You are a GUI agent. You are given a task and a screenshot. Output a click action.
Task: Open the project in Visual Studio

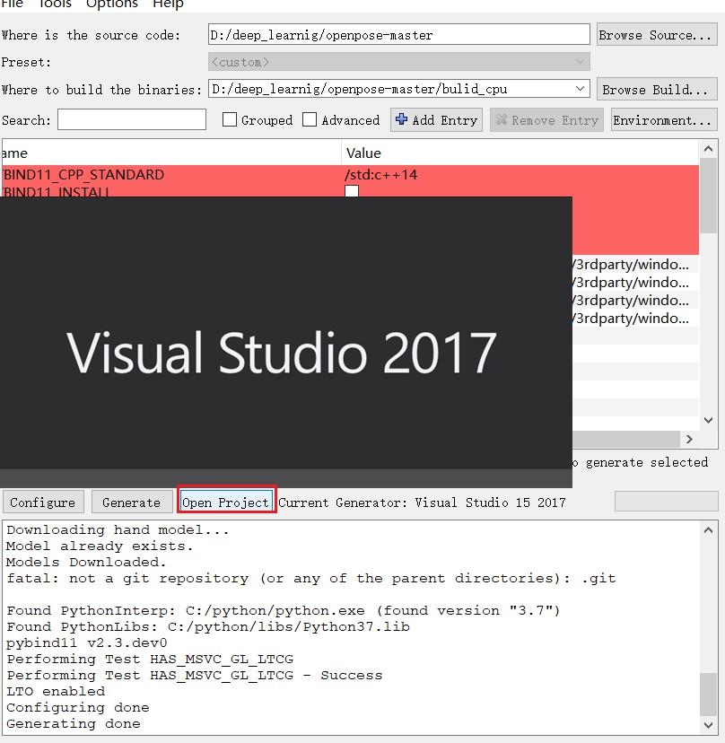tap(226, 503)
